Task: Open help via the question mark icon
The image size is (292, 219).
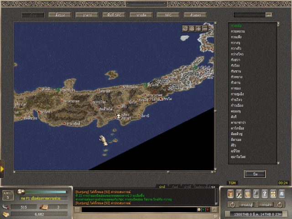Action: (265, 194)
